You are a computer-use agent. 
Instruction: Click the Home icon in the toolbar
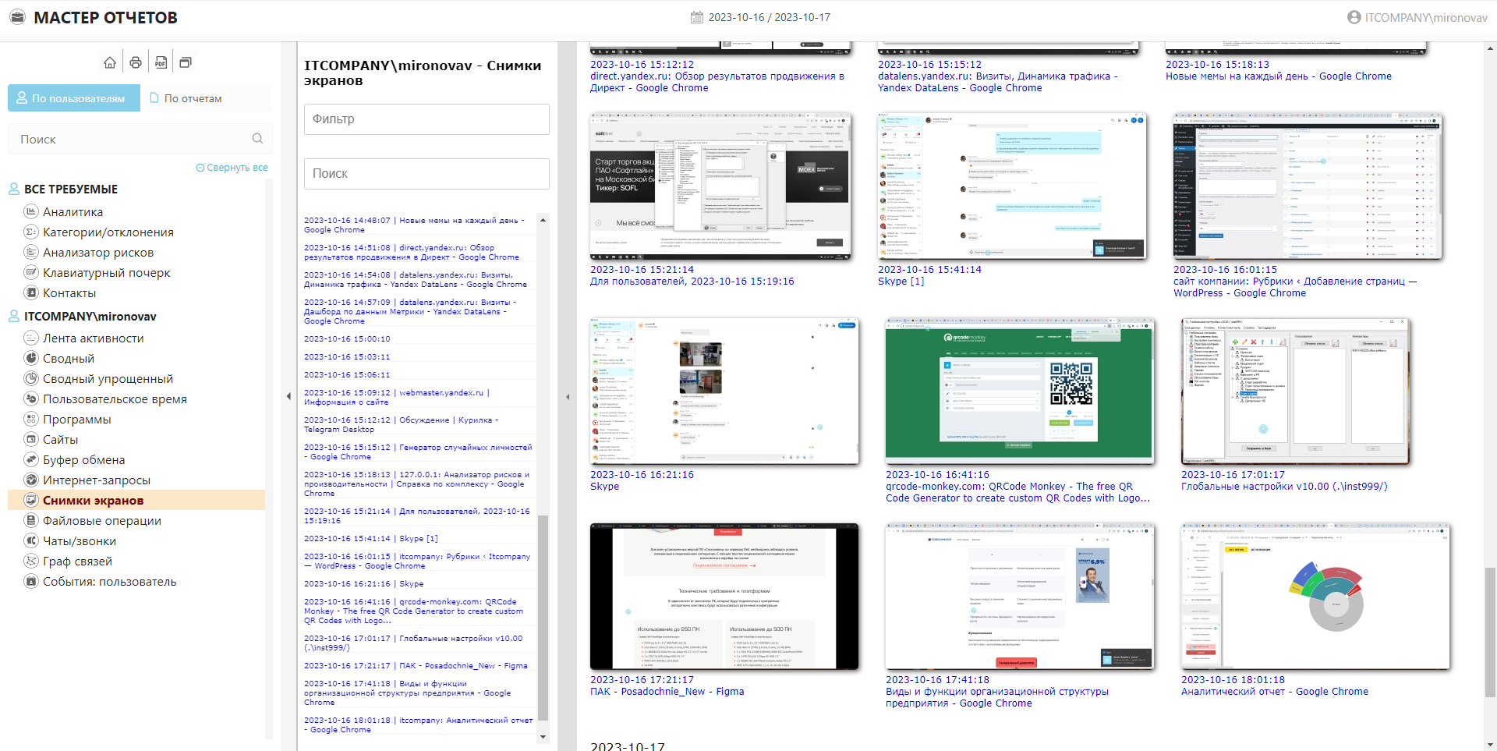click(x=110, y=62)
